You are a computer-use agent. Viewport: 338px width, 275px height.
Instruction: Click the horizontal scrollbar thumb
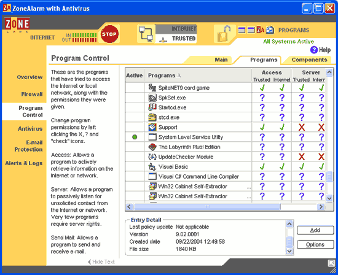[207, 207]
